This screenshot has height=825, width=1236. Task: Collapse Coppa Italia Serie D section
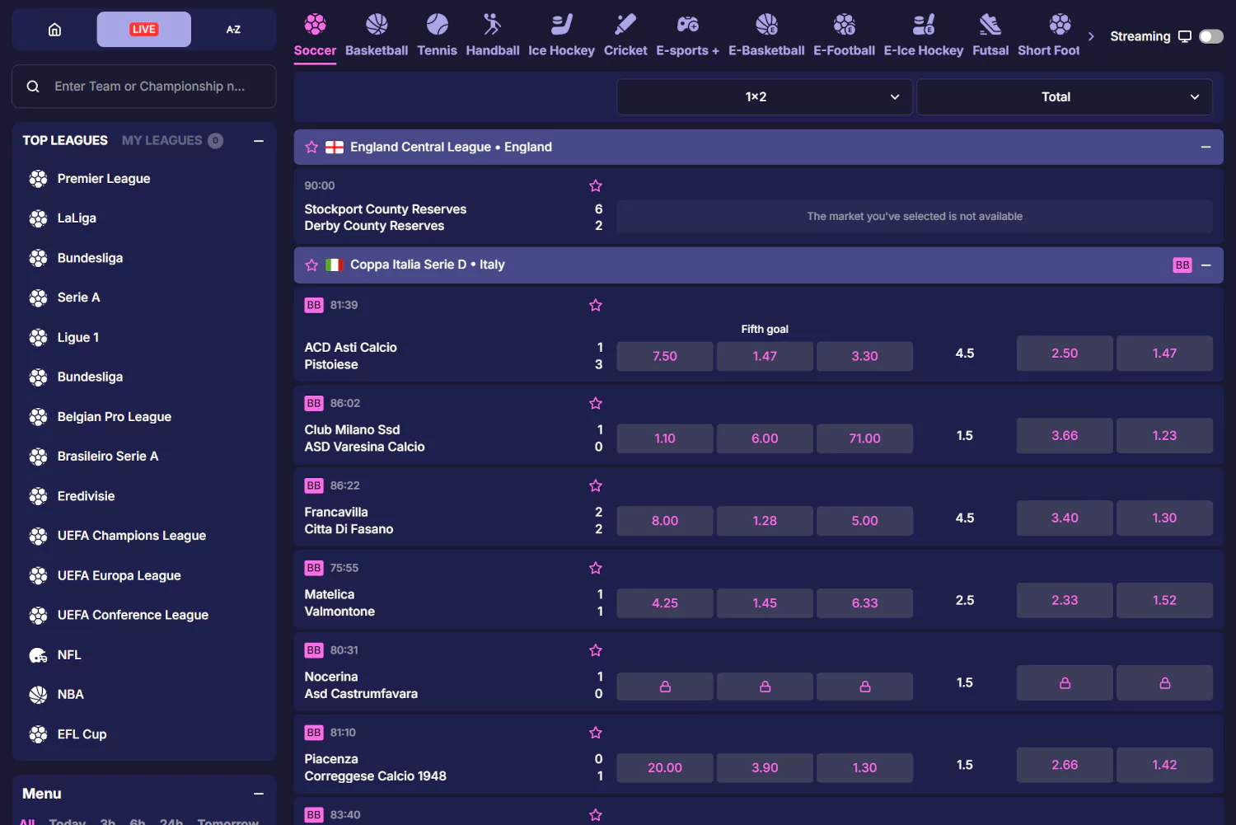[1206, 265]
